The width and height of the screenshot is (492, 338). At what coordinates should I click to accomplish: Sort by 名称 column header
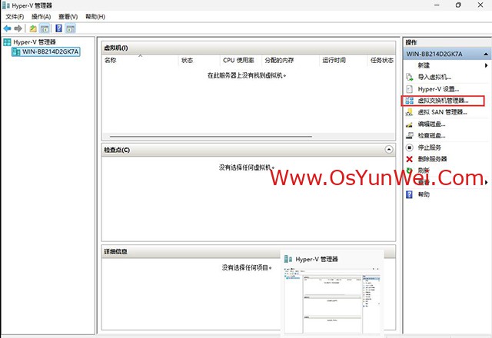point(140,60)
